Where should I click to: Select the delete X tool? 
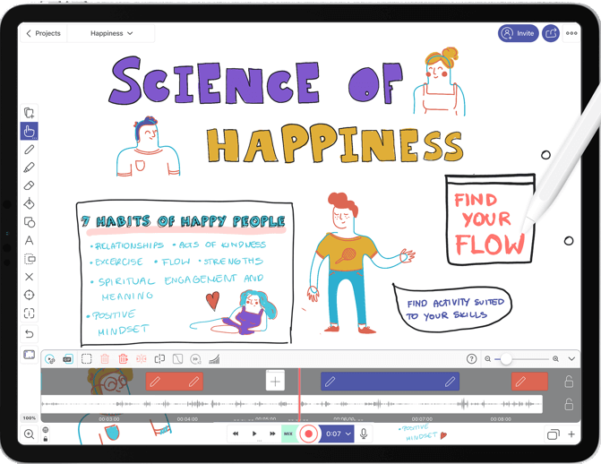tap(30, 277)
